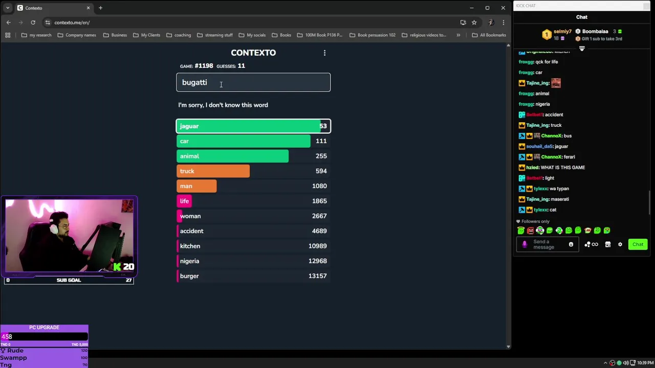Select the 'nigeria' guess row
Screen dimensions: 655x368
pyautogui.click(x=253, y=261)
